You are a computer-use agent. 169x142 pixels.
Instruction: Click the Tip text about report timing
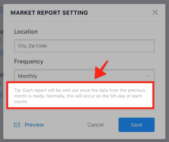click(80, 96)
